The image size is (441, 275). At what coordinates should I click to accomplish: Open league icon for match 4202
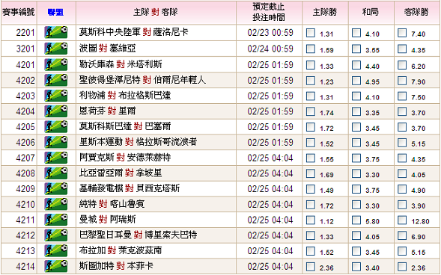(x=56, y=80)
